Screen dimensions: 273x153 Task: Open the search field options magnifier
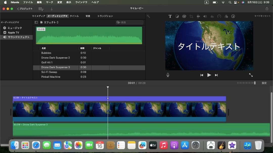[118, 22]
